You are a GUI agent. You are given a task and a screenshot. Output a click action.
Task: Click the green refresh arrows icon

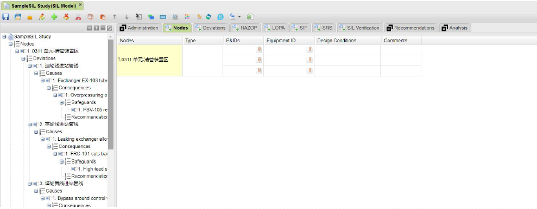209,16
